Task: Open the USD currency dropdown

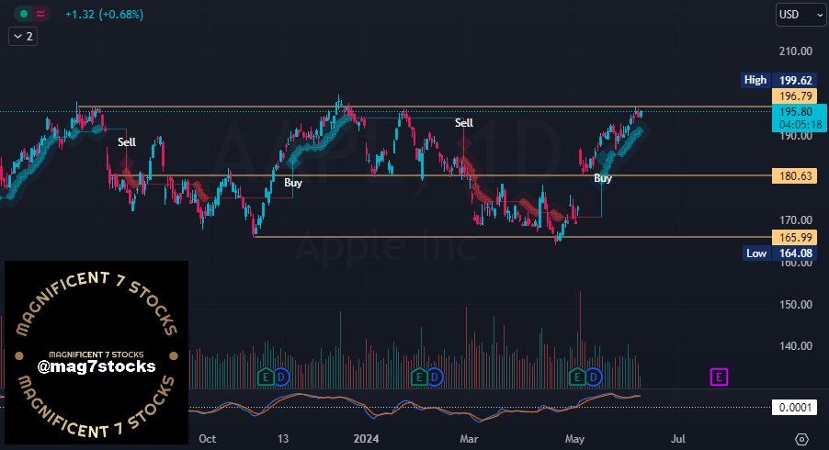Action: (x=800, y=15)
